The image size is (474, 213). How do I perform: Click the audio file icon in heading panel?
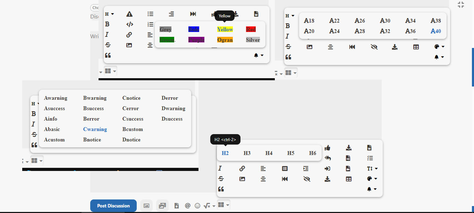348,158
